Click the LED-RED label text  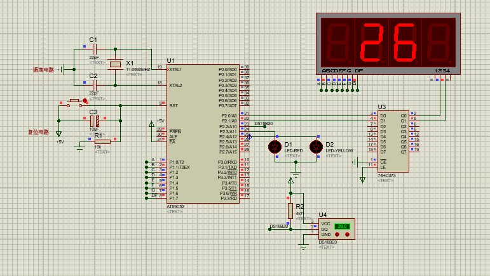[x=294, y=150]
